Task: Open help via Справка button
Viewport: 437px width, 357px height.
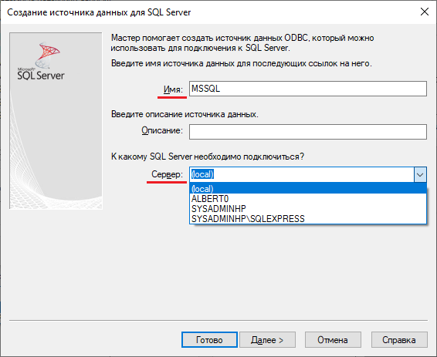Action: point(399,340)
